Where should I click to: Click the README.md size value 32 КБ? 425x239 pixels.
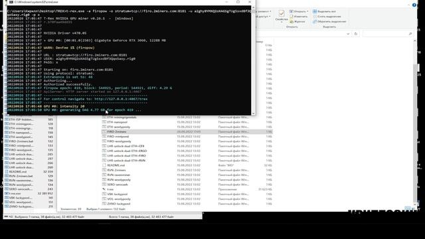[x=268, y=165]
